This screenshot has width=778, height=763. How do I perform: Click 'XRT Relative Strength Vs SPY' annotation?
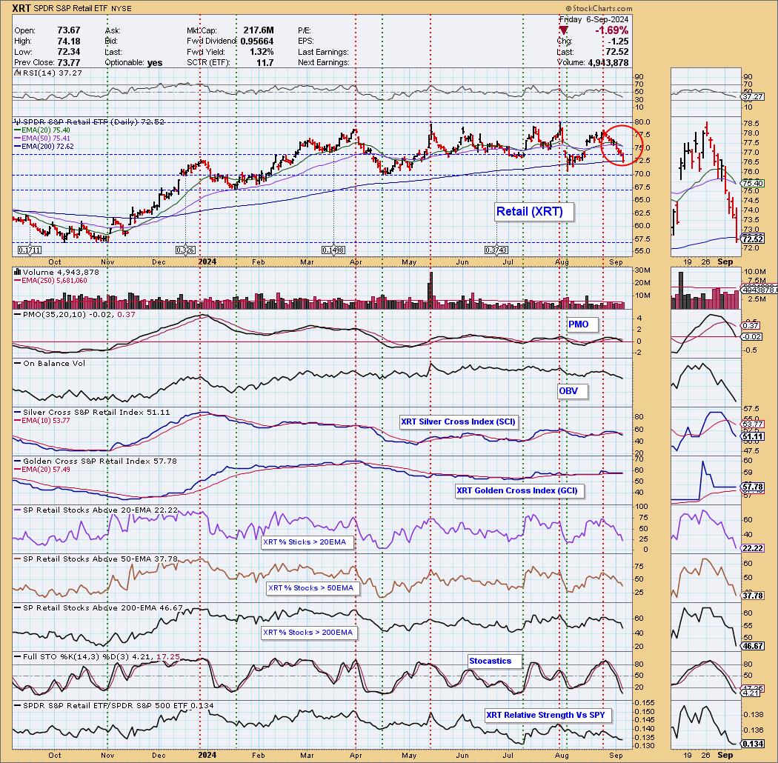tap(548, 715)
